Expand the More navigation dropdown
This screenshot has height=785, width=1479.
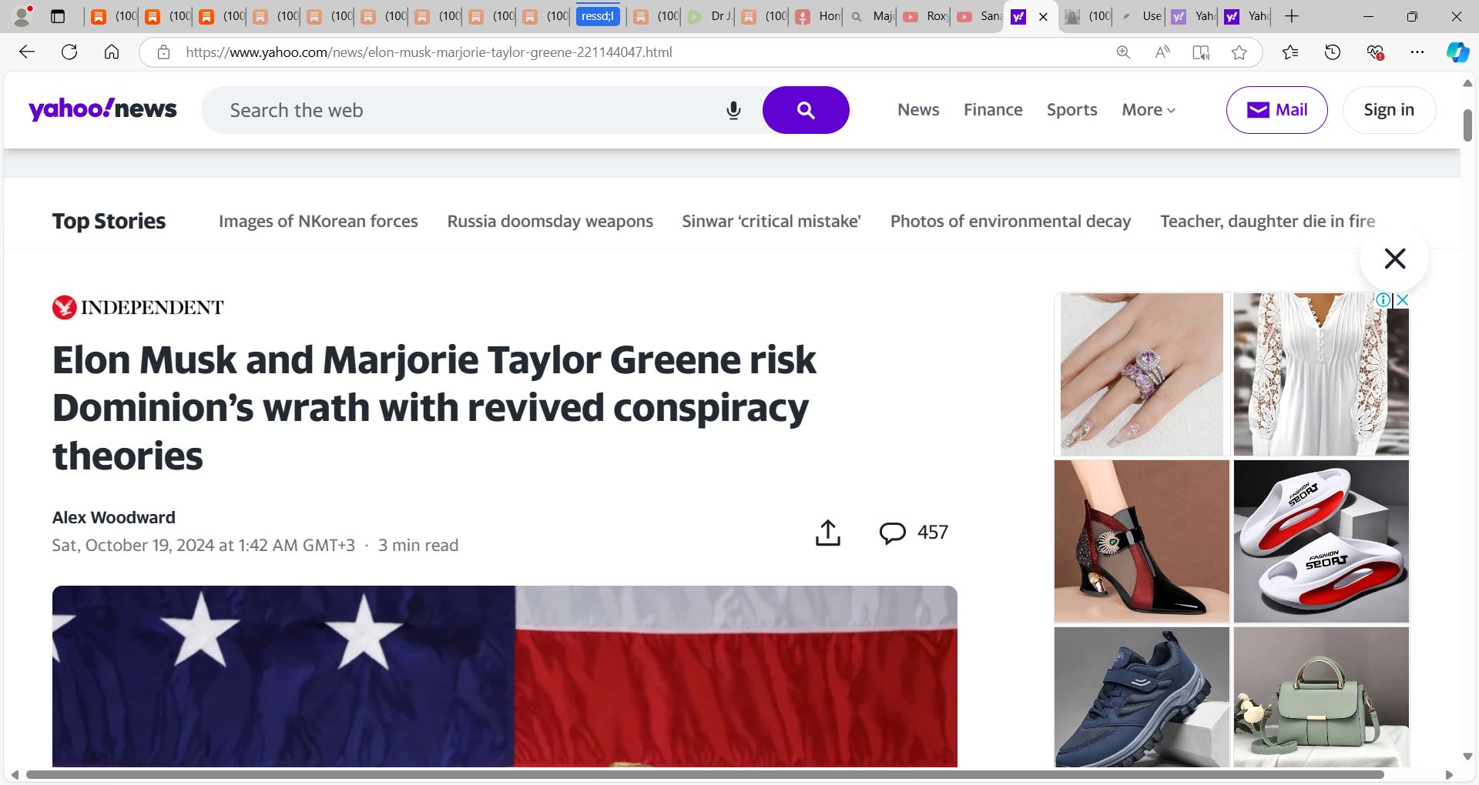(x=1149, y=110)
